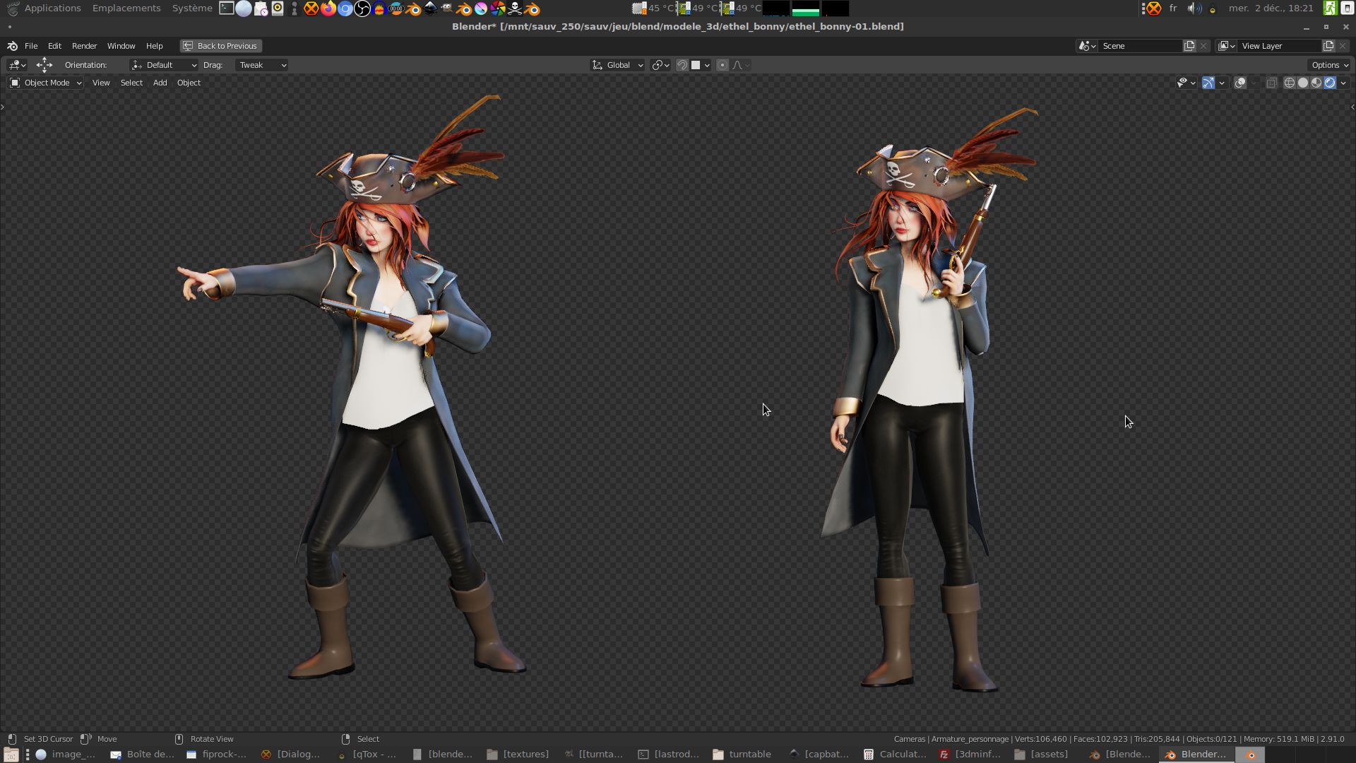Image resolution: width=1356 pixels, height=763 pixels.
Task: Switch to Calculat... taskbar window
Action: [x=895, y=755]
